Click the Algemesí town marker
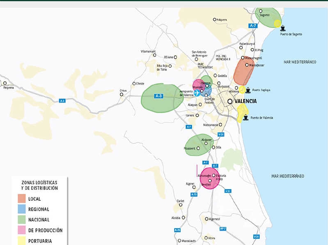The image size is (328, 245). (206, 219)
